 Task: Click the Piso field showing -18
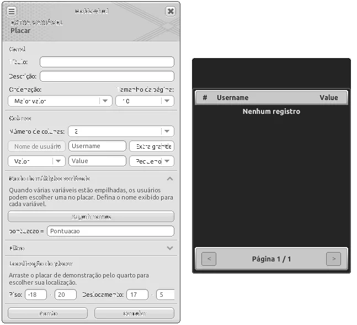click(36, 295)
